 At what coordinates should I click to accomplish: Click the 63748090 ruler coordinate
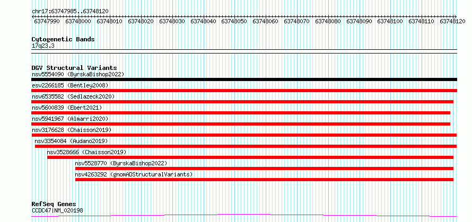(359, 21)
